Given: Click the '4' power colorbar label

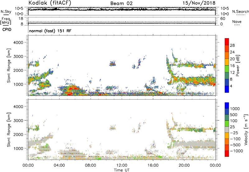Looking at the screenshot, I should pos(231,86).
